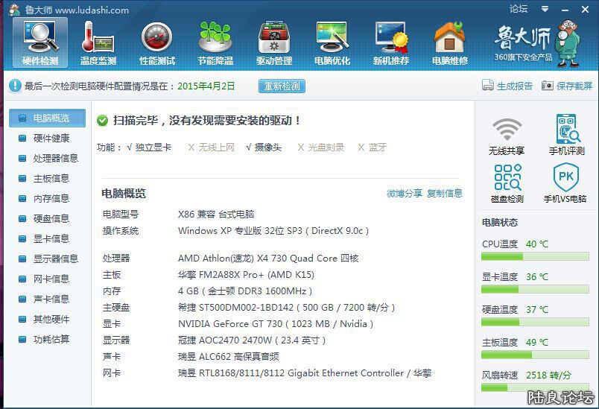This screenshot has width=599, height=409.
Task: Select 处理器信息 in the left sidebar
Action: tap(55, 159)
